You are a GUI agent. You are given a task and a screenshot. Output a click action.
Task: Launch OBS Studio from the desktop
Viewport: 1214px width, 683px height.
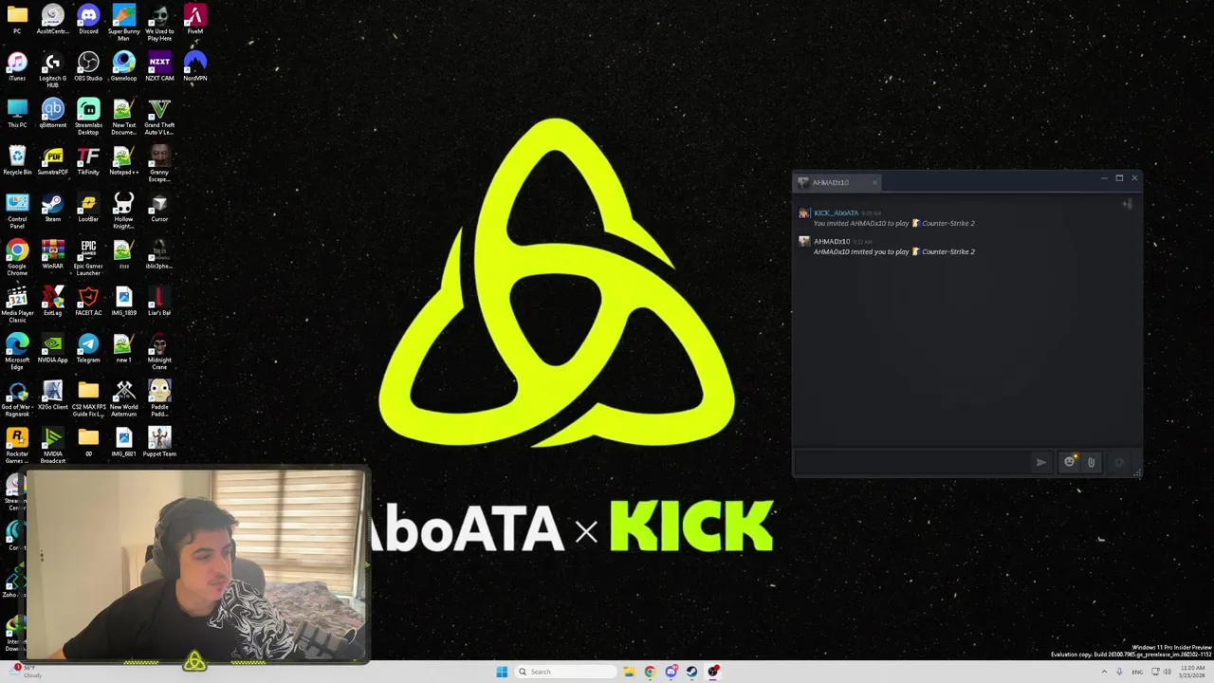coord(88,67)
